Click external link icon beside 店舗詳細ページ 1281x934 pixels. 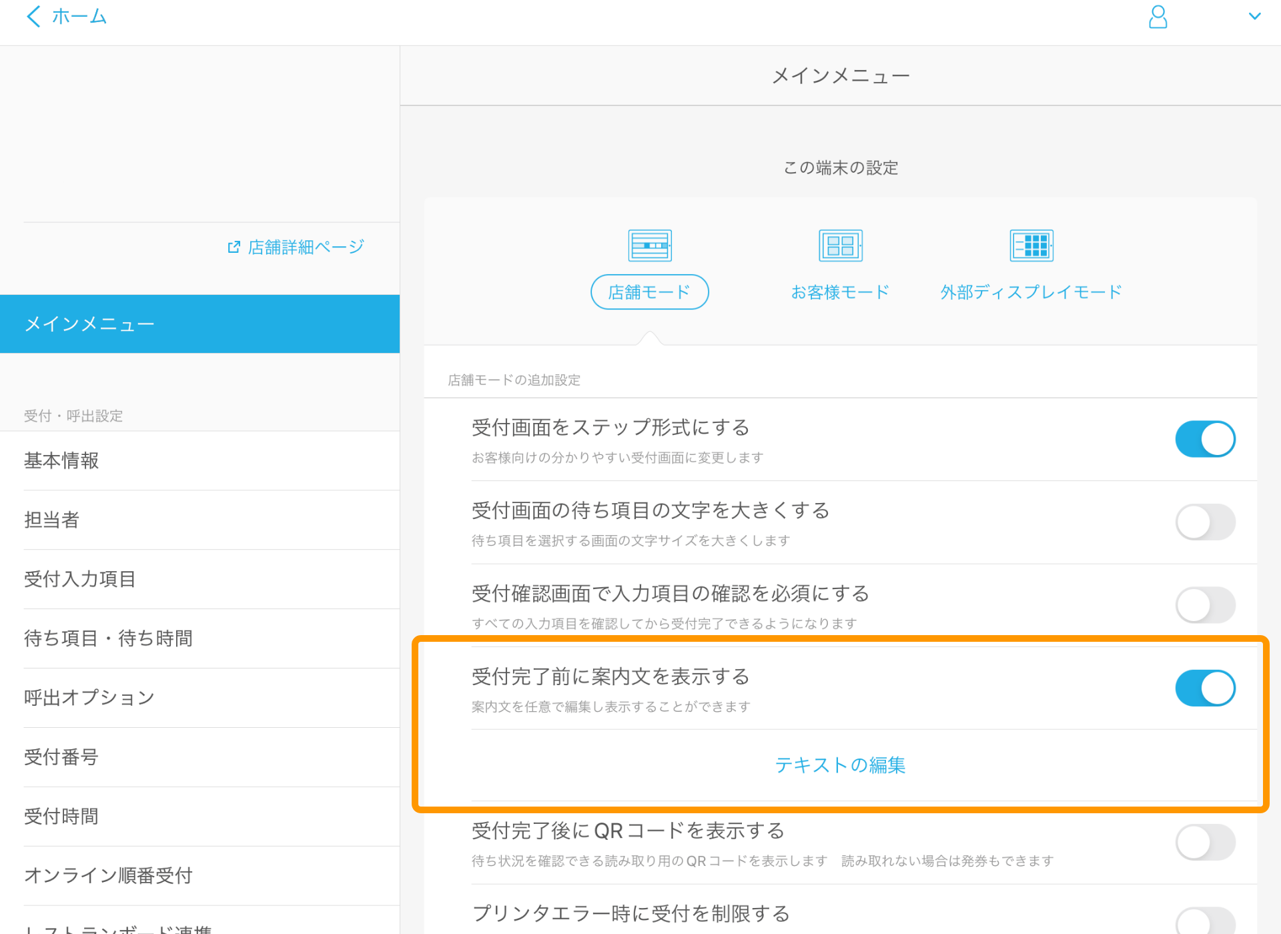pos(234,247)
